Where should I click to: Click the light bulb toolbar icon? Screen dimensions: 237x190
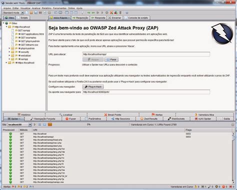coord(82,12)
